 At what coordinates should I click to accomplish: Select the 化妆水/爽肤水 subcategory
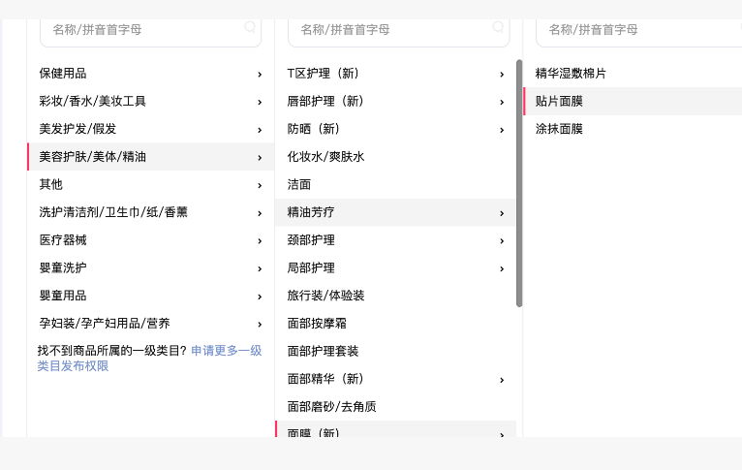326,157
